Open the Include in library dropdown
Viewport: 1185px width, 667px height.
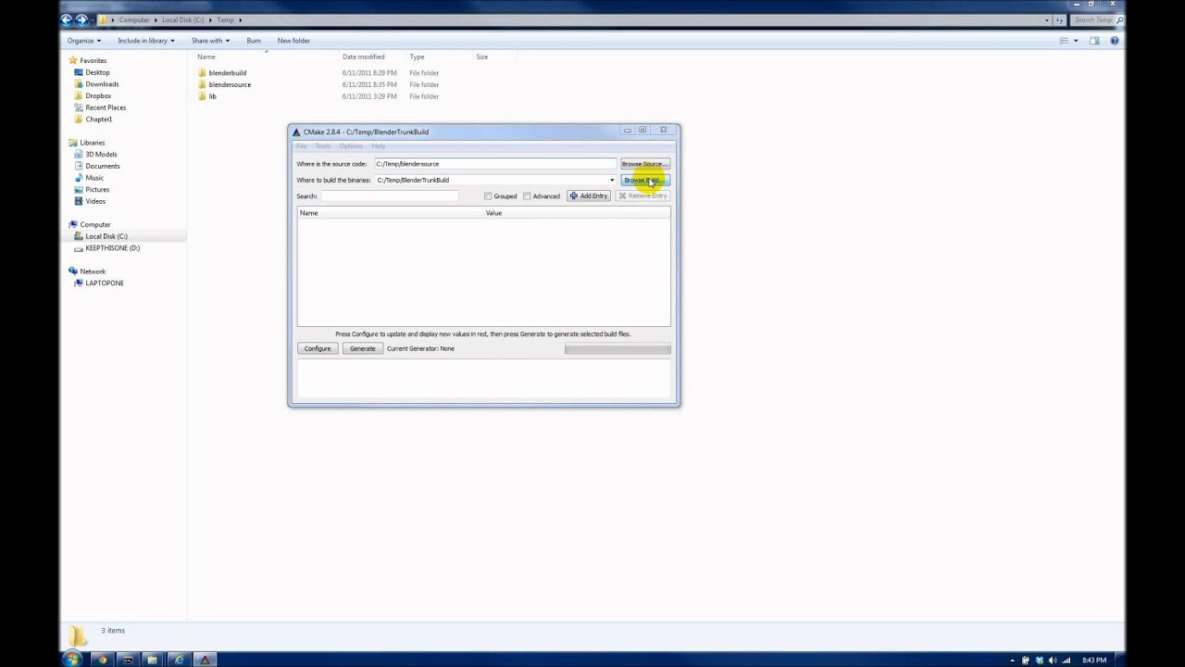pyautogui.click(x=146, y=41)
